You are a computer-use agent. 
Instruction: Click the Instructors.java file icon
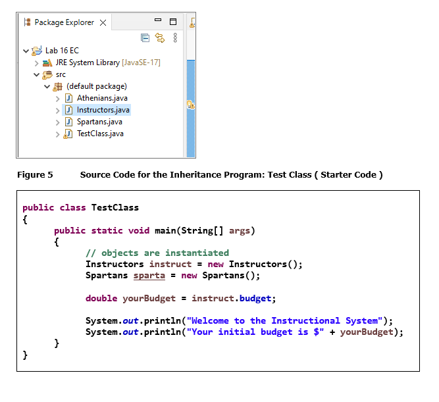pos(68,110)
